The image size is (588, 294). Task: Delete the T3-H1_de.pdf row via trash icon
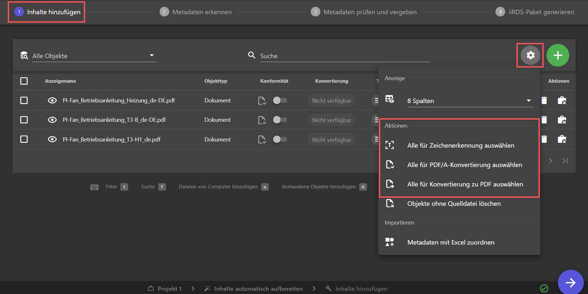[x=544, y=139]
